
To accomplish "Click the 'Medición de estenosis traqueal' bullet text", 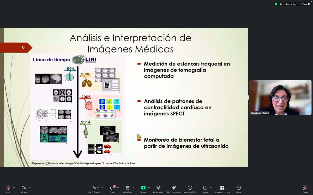I will click(x=187, y=70).
